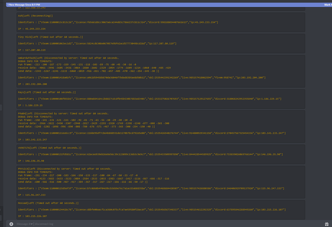Click the IP 103.141.133.247 line
Screen dimensions: 332x227
pyautogui.click(x=32, y=140)
